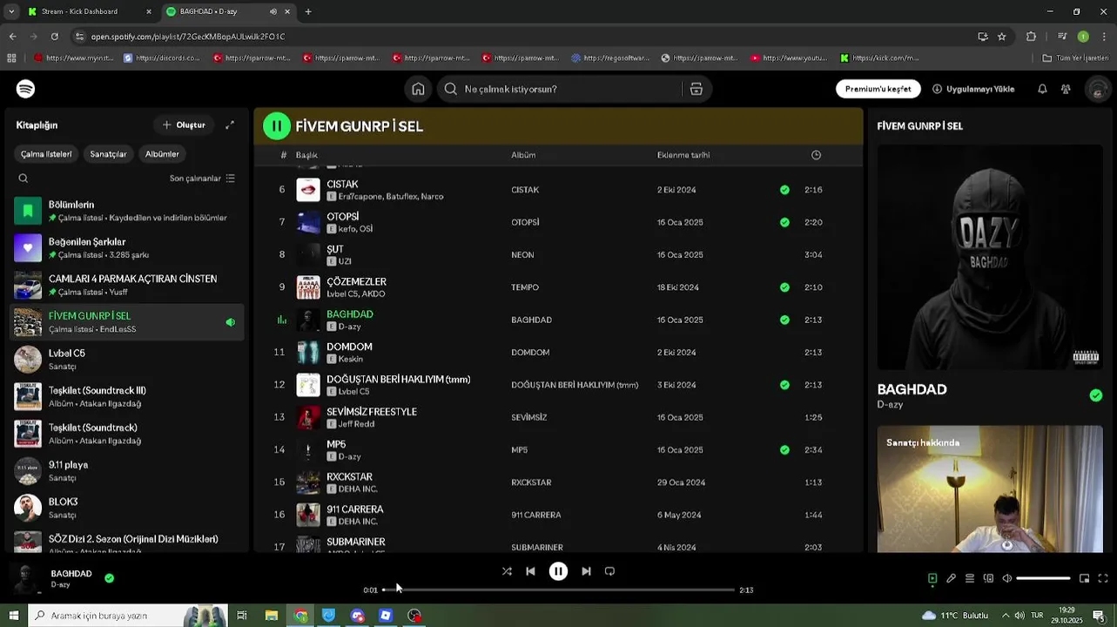Image resolution: width=1117 pixels, height=627 pixels.
Task: Open the Son çalınanlar sort dropdown
Action: (x=202, y=179)
